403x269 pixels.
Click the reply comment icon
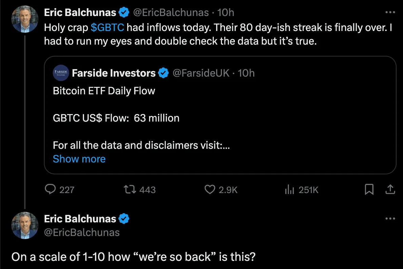(x=50, y=189)
